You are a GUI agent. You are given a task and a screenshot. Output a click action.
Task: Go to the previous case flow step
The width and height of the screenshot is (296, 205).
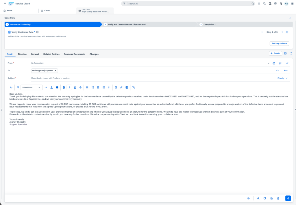pyautogui.click(x=262, y=32)
